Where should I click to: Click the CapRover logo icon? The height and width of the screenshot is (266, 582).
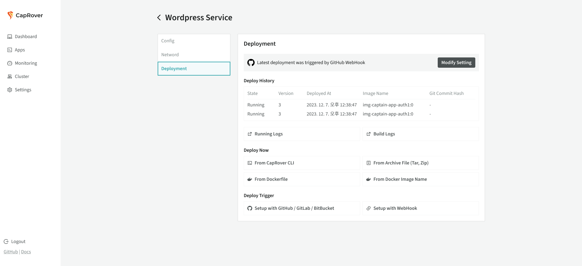coord(10,15)
